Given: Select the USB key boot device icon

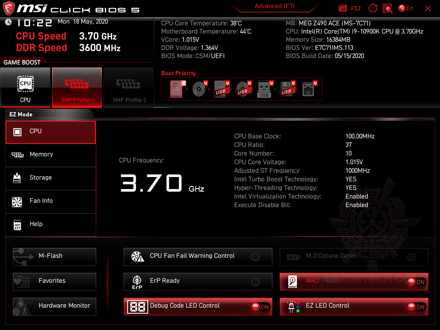Looking at the screenshot, I should pyautogui.click(x=265, y=89).
